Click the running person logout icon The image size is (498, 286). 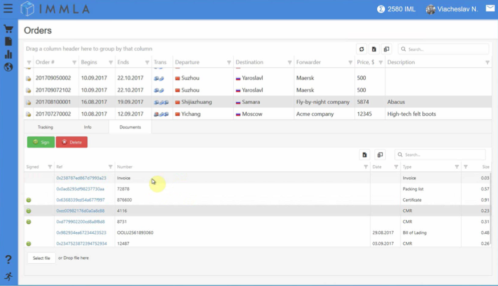[8, 276]
